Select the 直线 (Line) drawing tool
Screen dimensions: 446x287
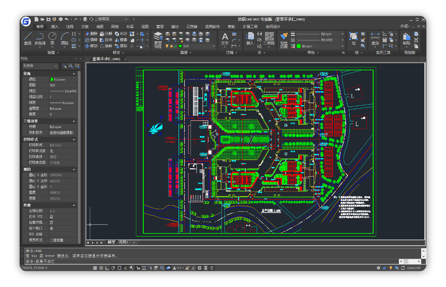click(x=27, y=39)
